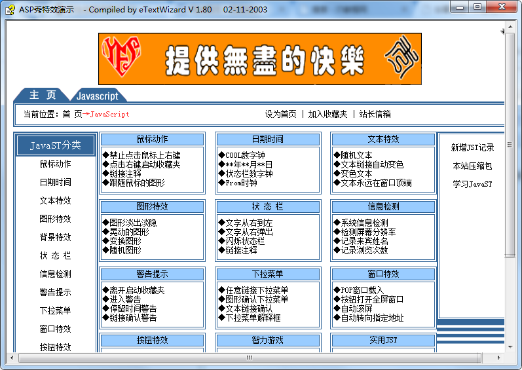Click the swirl emblem at banner right
The height and width of the screenshot is (370, 522).
coord(401,58)
